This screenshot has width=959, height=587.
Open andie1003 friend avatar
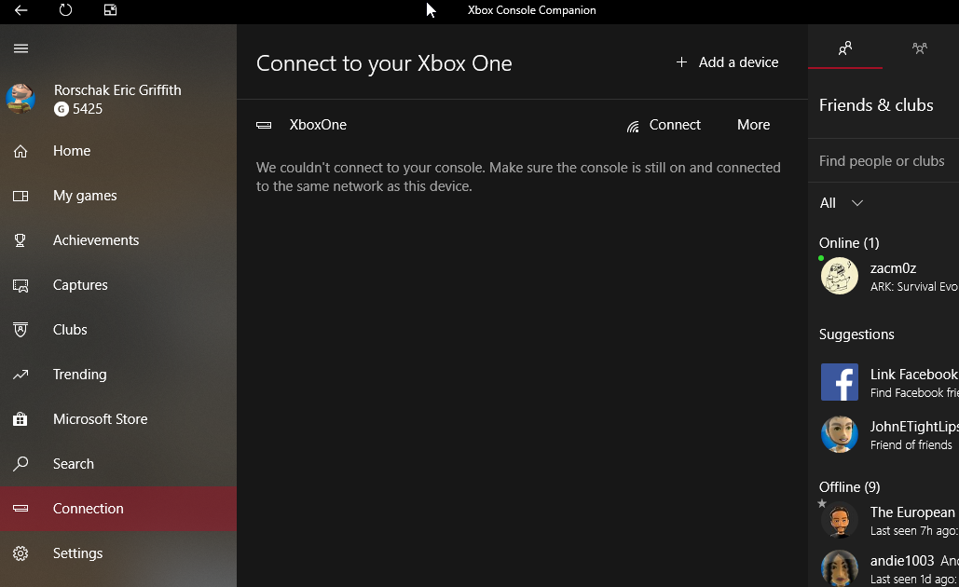coord(839,568)
